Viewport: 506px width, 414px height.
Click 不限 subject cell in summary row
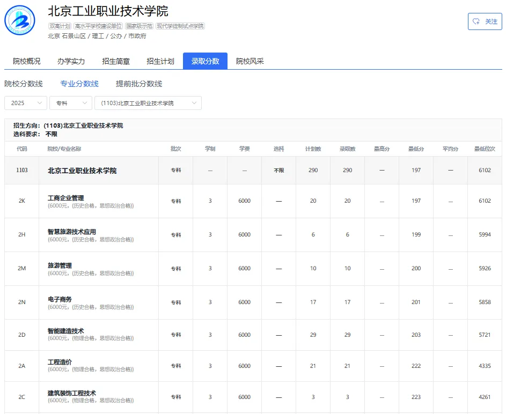[x=279, y=170]
